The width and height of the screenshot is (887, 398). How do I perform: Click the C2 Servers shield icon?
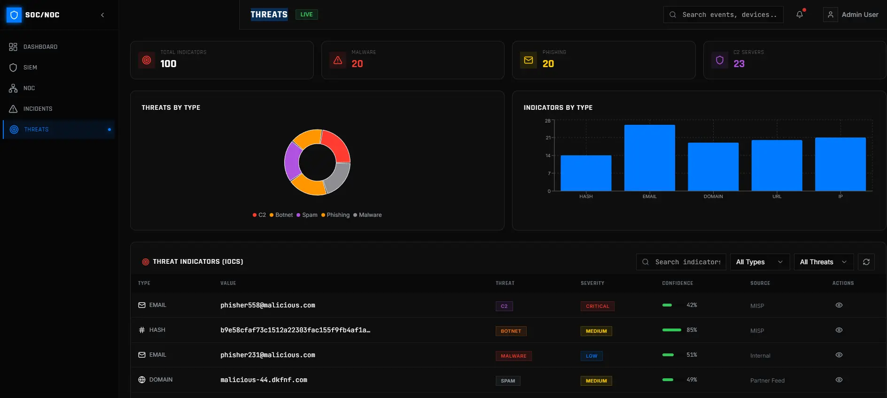(720, 60)
